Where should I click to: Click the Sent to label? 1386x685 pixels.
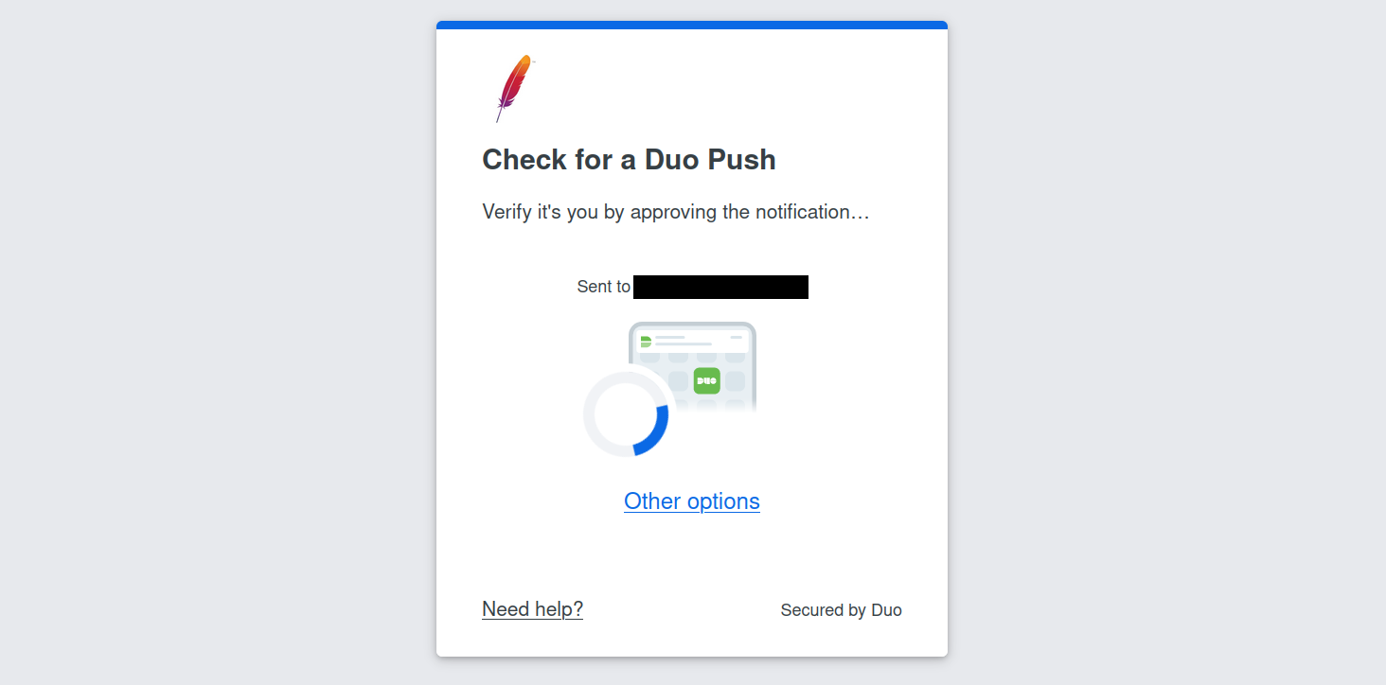pos(603,287)
